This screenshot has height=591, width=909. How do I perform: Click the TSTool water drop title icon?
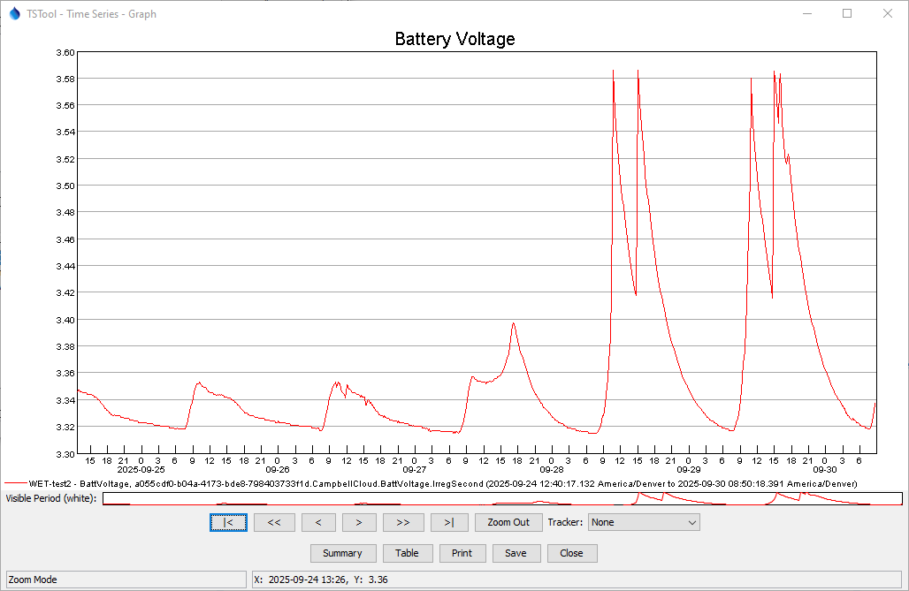pyautogui.click(x=14, y=14)
